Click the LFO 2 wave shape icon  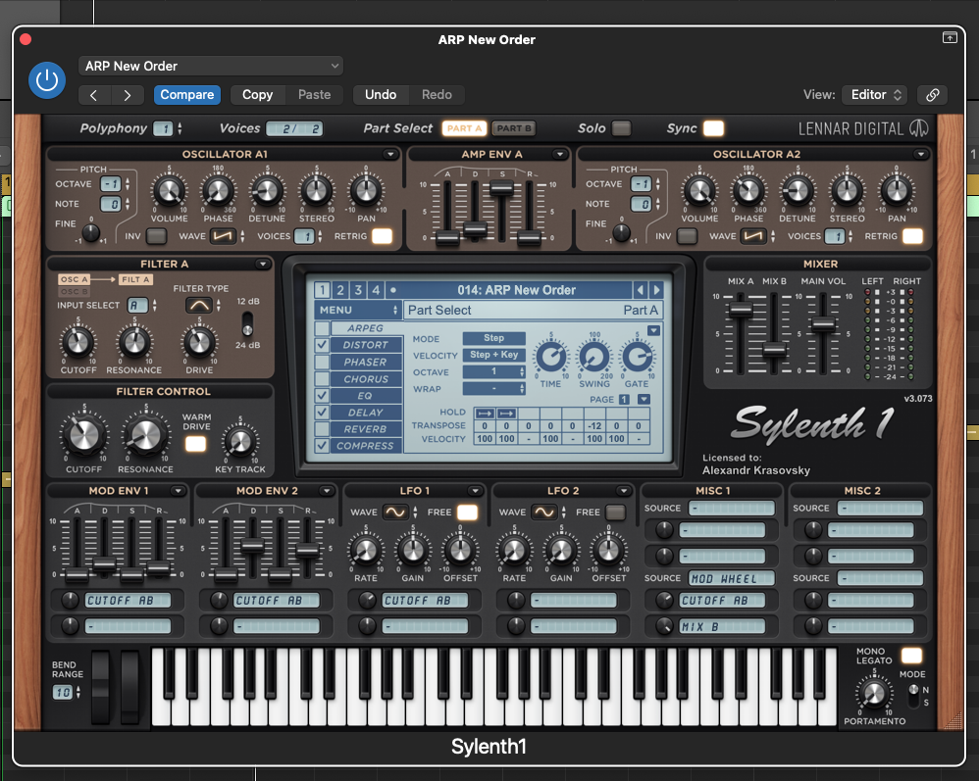tap(543, 513)
